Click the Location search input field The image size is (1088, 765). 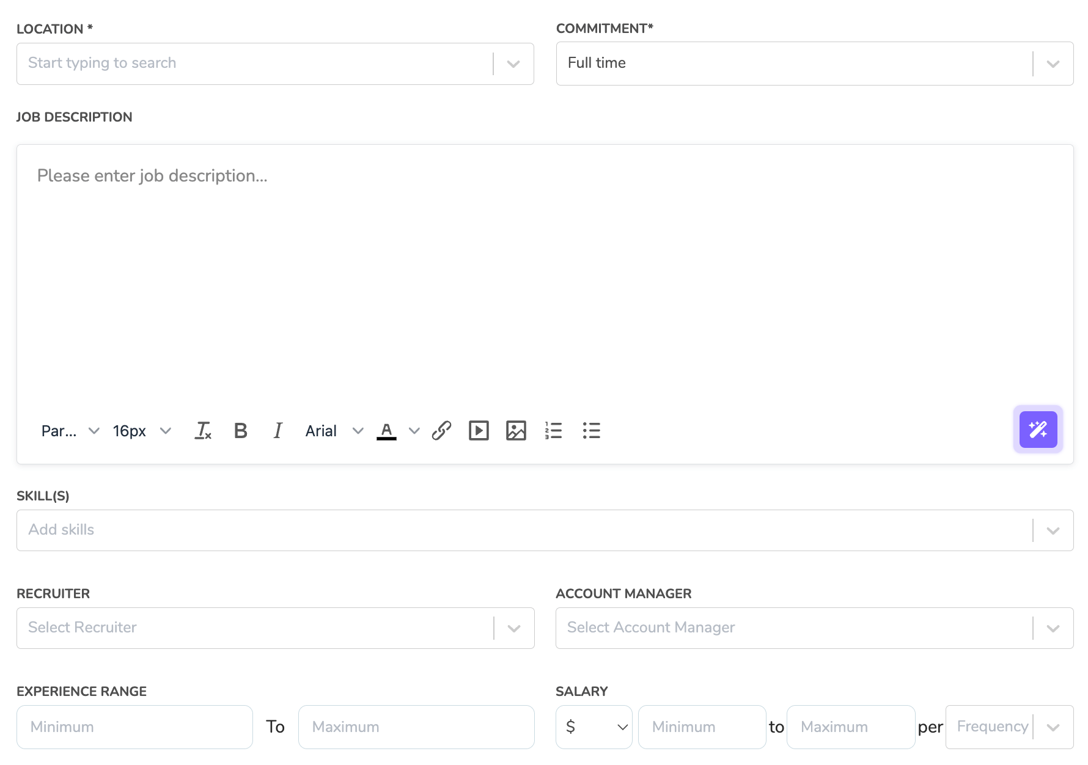pos(257,64)
